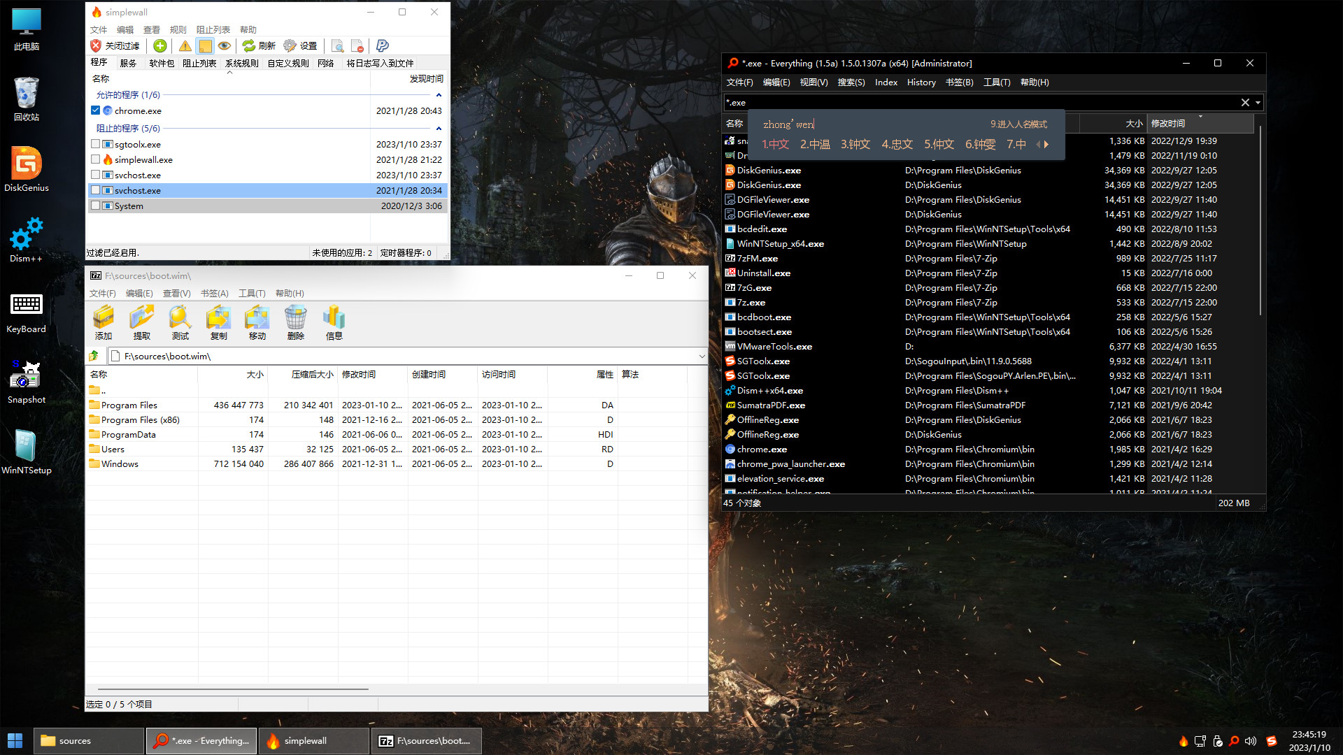This screenshot has width=1343, height=755.
Task: Open 书签(A) menu in 7-Zip
Action: (215, 293)
